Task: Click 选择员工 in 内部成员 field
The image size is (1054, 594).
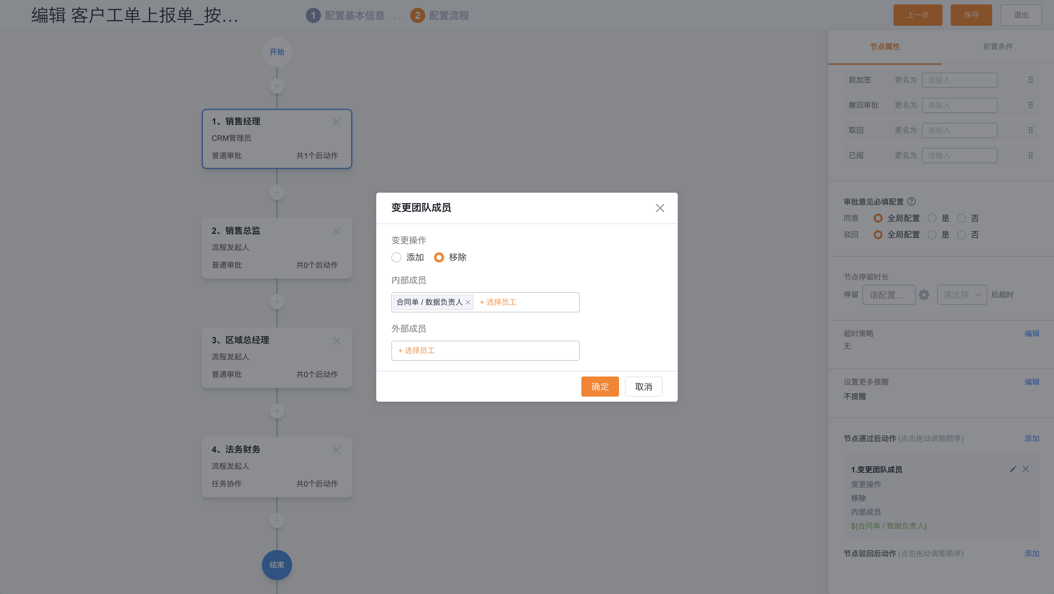Action: click(x=498, y=302)
